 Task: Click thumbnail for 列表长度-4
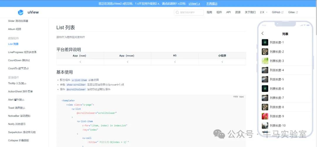click(x=265, y=70)
